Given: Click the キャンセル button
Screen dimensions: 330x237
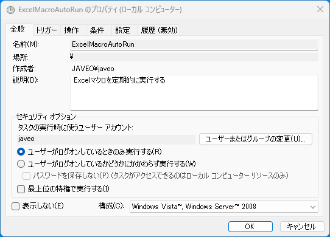Looking at the screenshot, I should [x=302, y=227].
